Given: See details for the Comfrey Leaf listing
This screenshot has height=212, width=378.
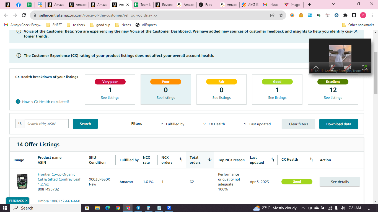Looking at the screenshot, I should pyautogui.click(x=340, y=182).
